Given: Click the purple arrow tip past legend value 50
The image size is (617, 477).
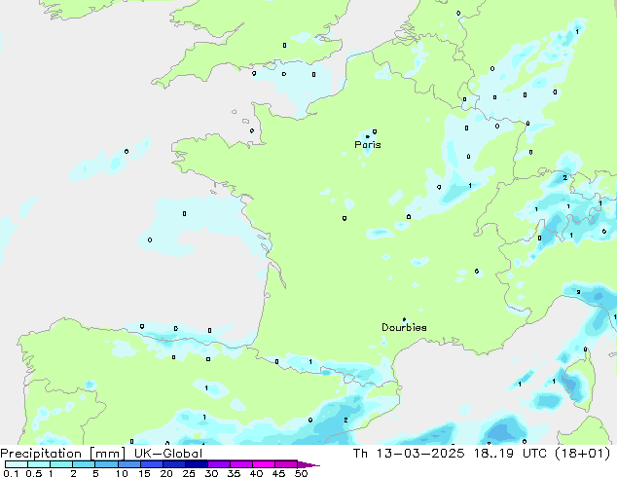Looking at the screenshot, I should 308,464.
